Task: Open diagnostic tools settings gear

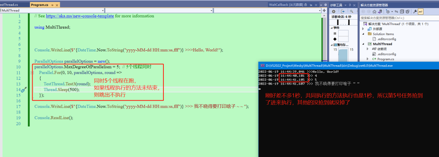Action: click(x=333, y=11)
